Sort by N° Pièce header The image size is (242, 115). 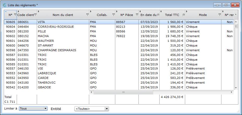click(126, 15)
